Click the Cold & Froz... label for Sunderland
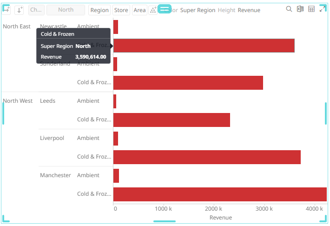 [94, 82]
